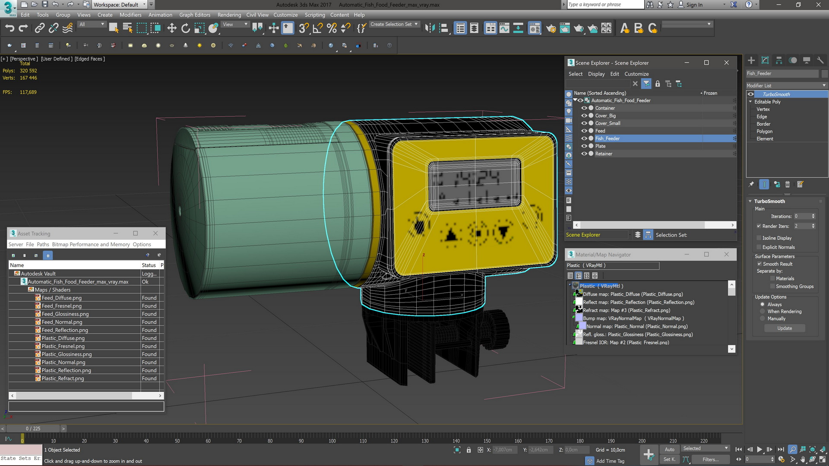
Task: Open the Modifier List dropdown
Action: click(786, 85)
